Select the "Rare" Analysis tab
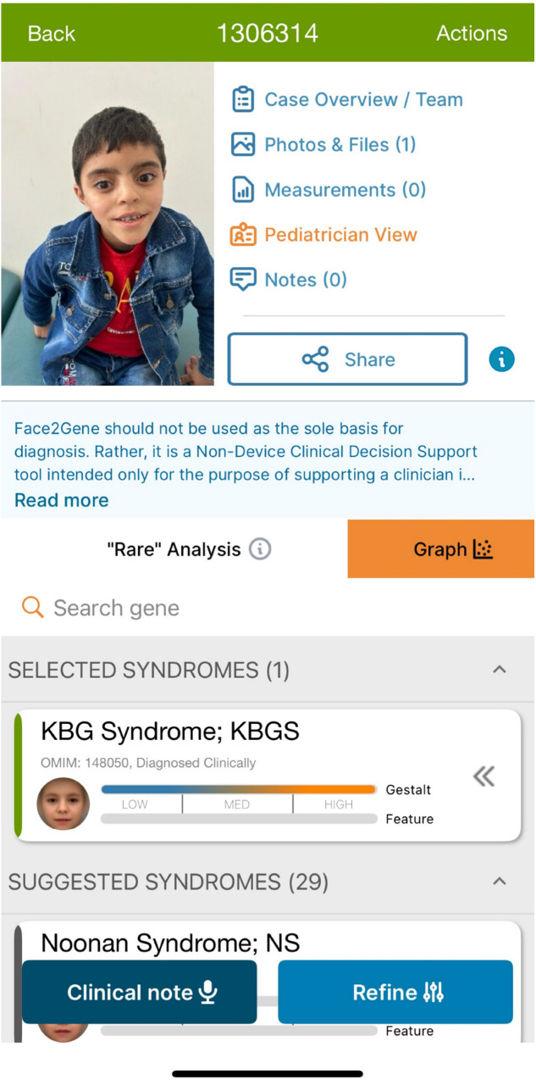Image resolution: width=536 pixels, height=1080 pixels. coord(174,549)
